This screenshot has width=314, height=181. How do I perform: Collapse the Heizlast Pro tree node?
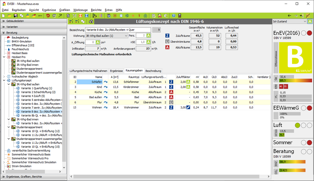pyautogui.click(x=4, y=57)
